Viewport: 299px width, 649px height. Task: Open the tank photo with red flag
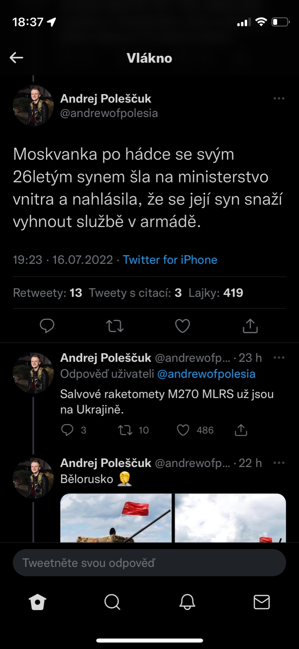(x=116, y=518)
